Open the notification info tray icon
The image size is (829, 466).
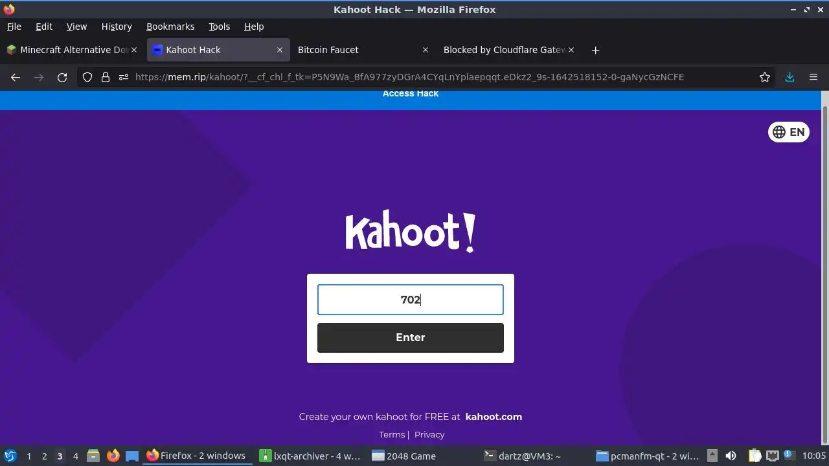pyautogui.click(x=789, y=456)
